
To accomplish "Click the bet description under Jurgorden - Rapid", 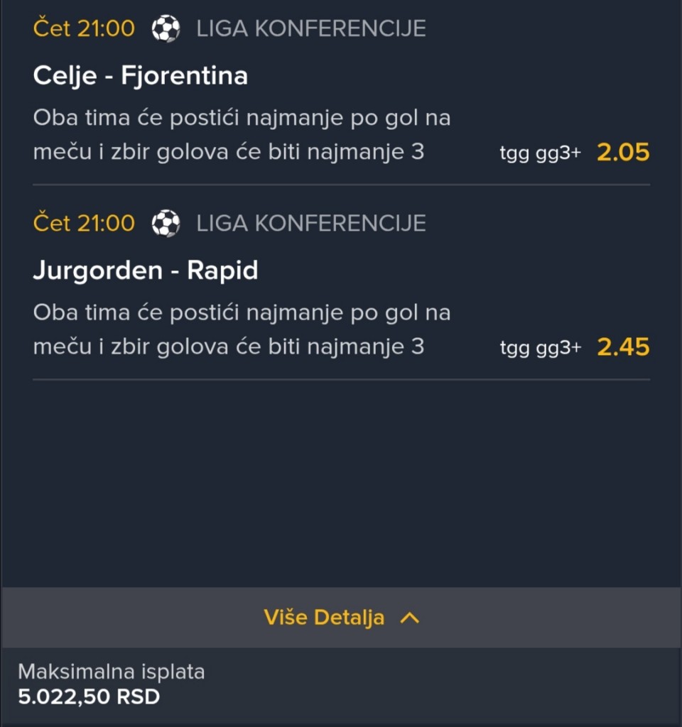I will (242, 329).
